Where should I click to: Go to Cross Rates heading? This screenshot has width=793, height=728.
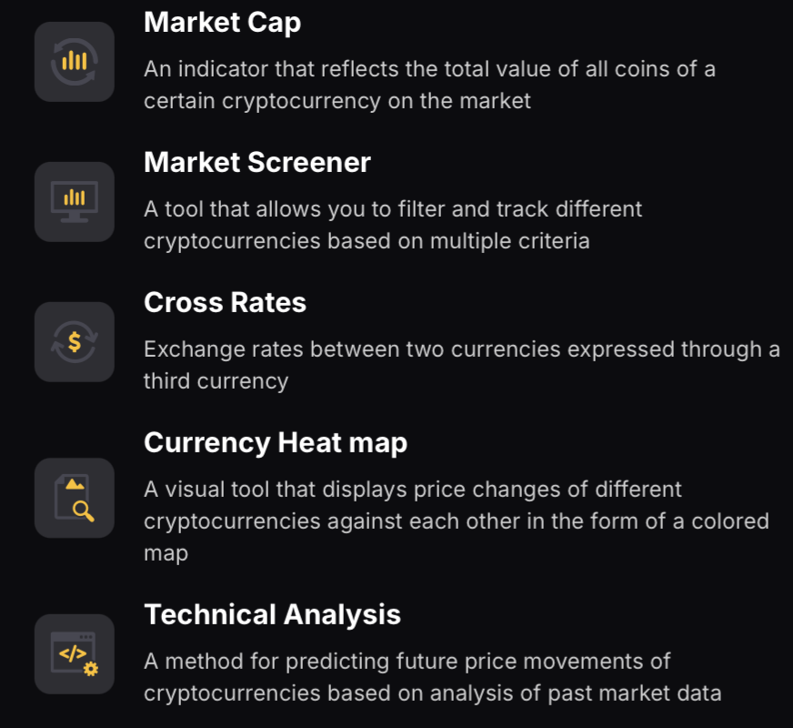(225, 303)
